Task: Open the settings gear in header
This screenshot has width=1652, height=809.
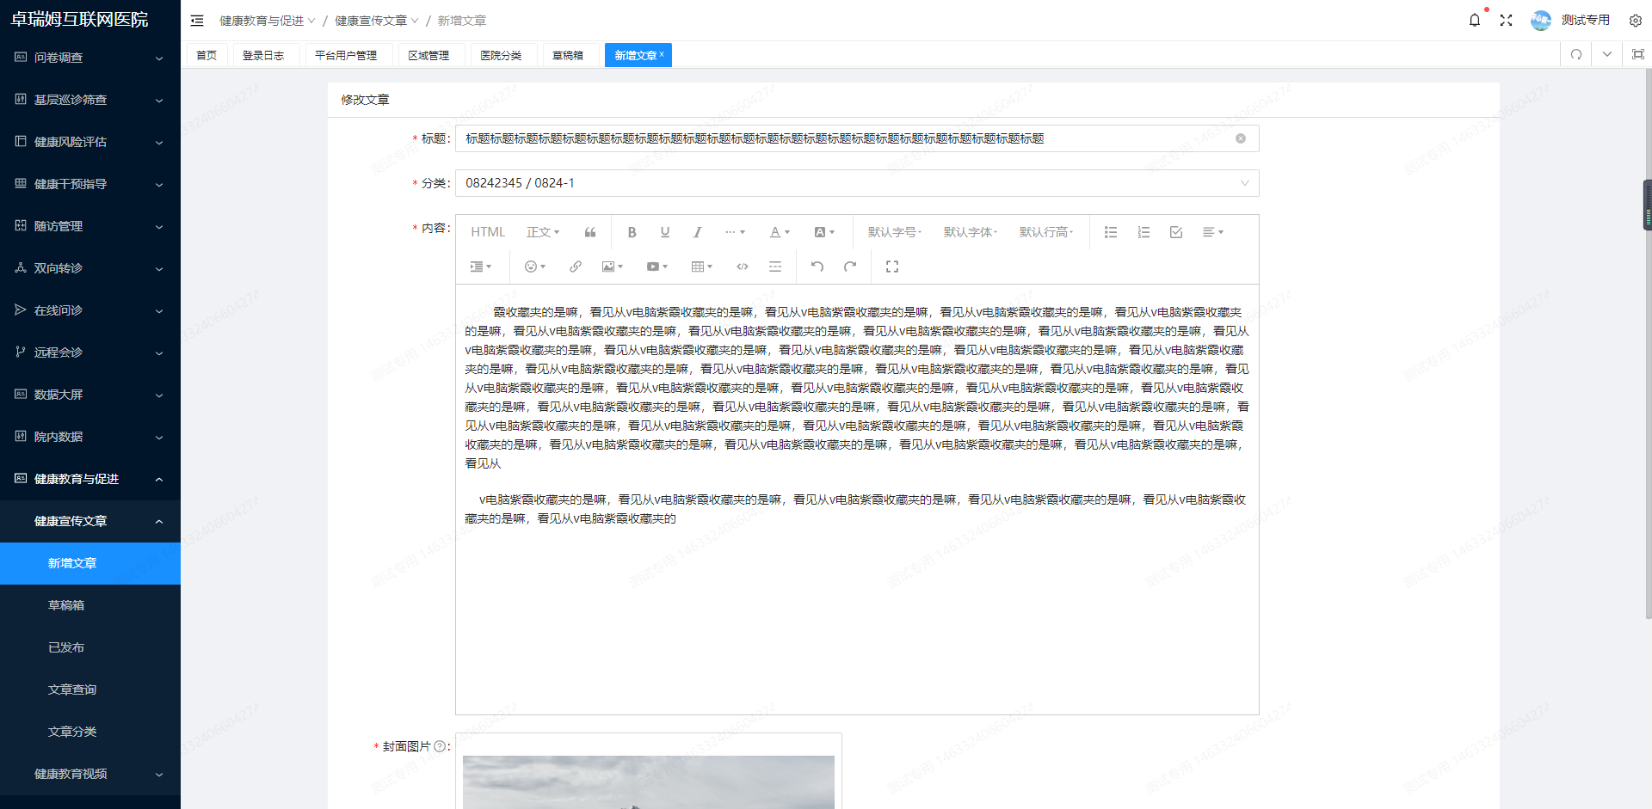Action: (1636, 21)
